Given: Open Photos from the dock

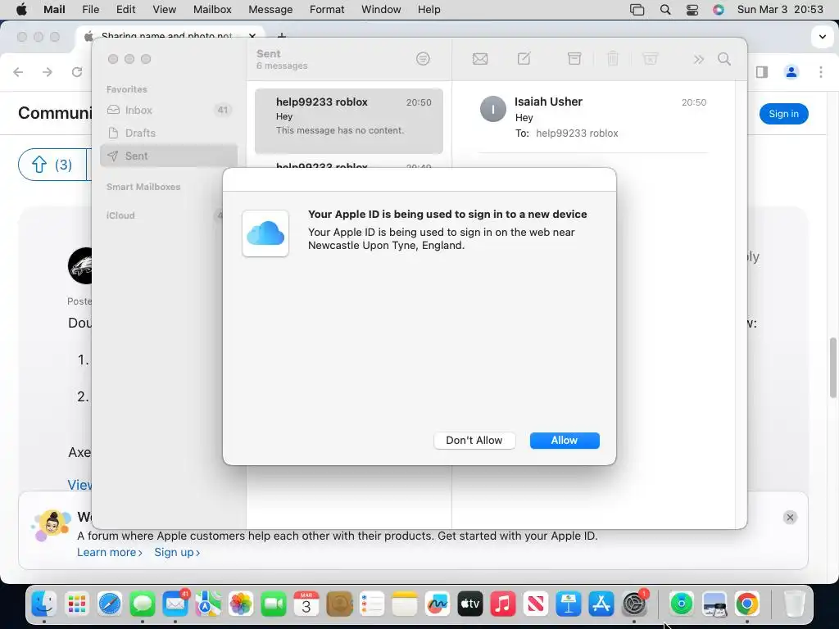Looking at the screenshot, I should coord(241,604).
